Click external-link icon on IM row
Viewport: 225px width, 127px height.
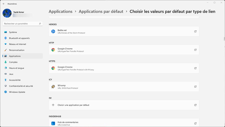pyautogui.click(x=195, y=105)
